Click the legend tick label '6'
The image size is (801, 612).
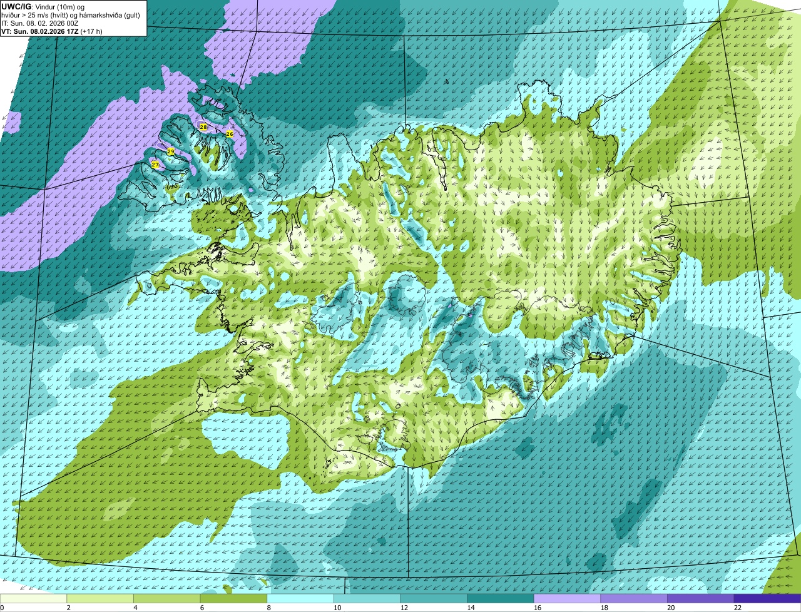coord(202,607)
